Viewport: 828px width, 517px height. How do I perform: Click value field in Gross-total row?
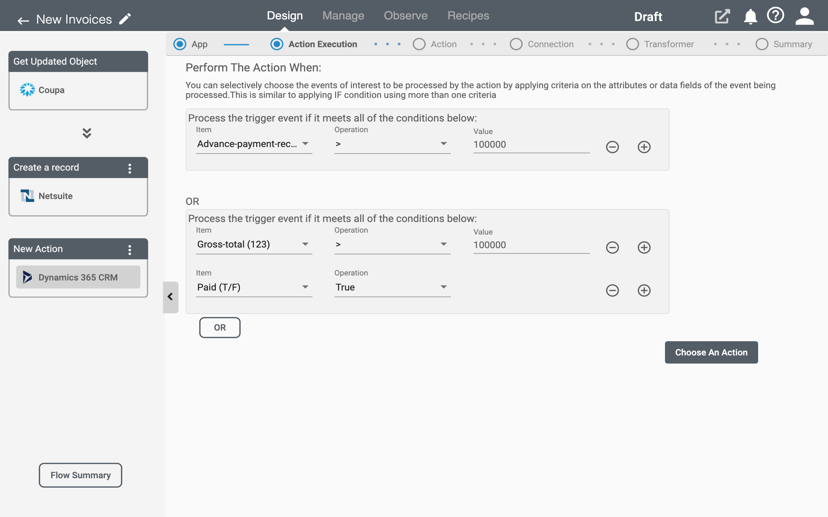(531, 245)
